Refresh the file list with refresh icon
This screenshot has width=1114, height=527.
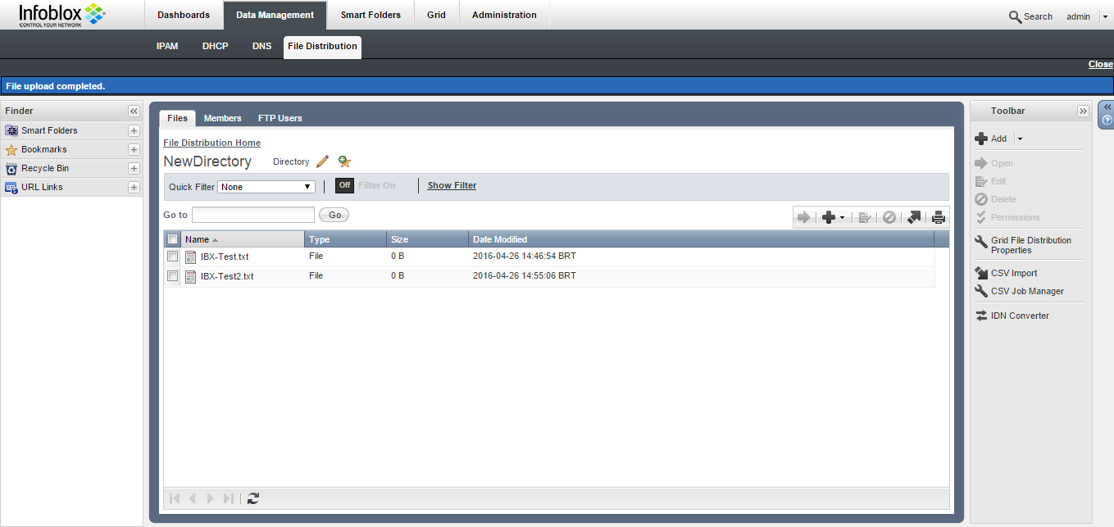[253, 498]
